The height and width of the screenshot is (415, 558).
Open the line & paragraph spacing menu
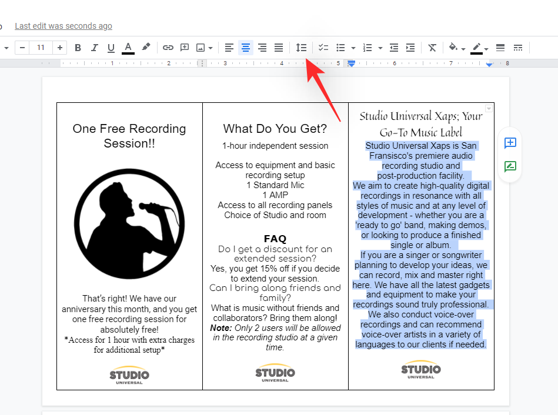tap(301, 48)
